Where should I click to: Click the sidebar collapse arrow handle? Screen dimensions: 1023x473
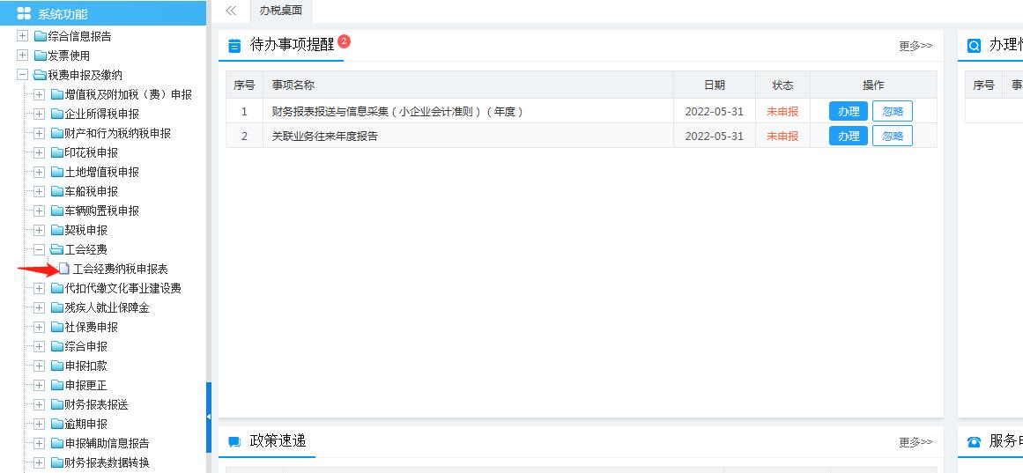tap(209, 417)
